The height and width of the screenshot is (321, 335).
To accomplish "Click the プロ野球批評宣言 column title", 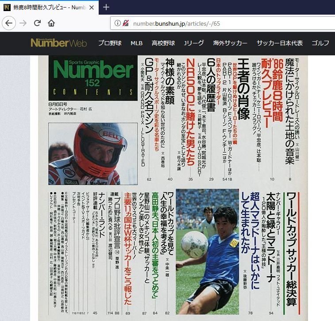I will pos(117,223).
